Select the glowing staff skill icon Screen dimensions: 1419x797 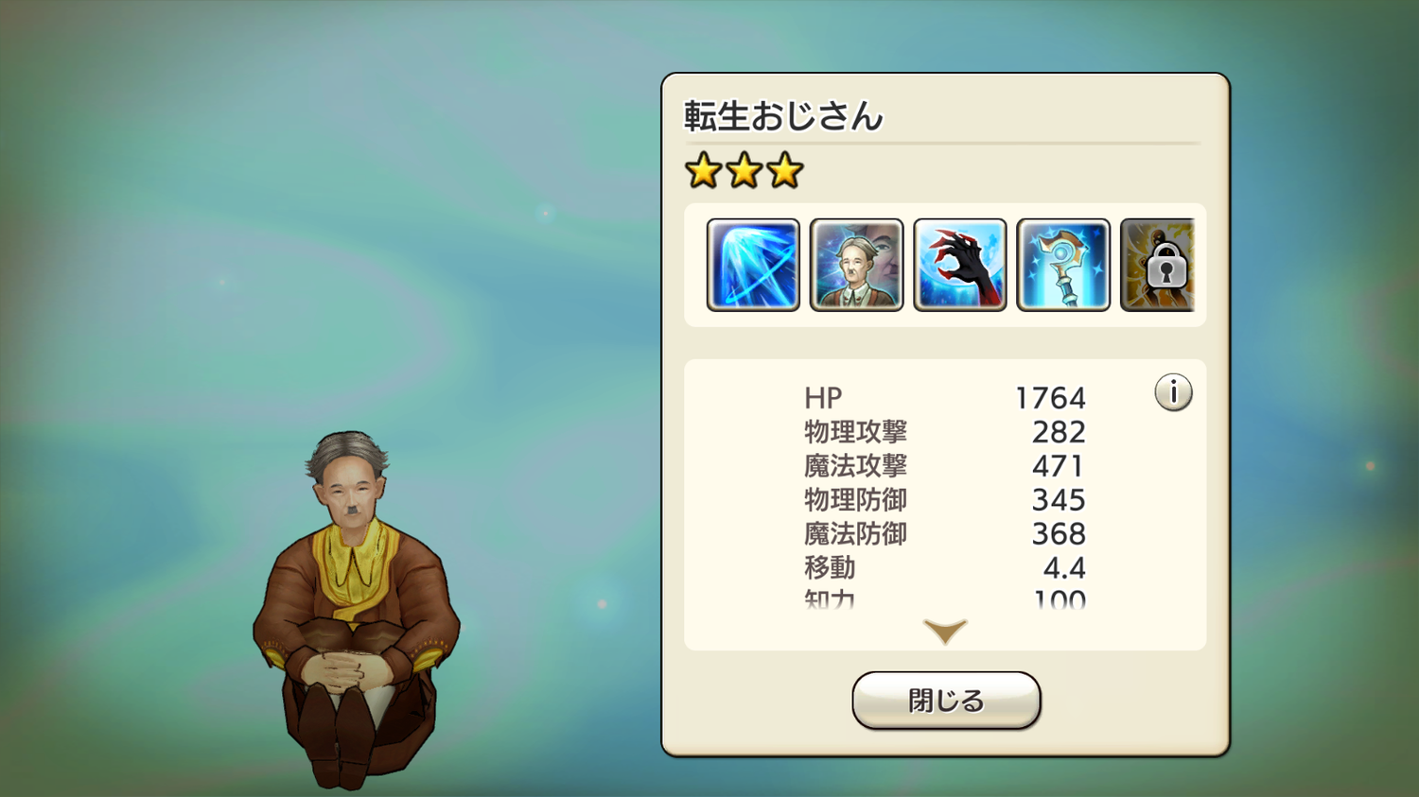(x=1063, y=265)
